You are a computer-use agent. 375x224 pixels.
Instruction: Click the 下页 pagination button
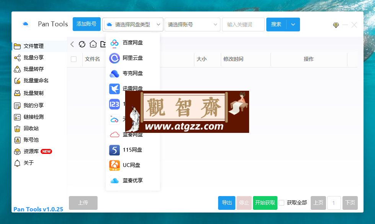350,203
